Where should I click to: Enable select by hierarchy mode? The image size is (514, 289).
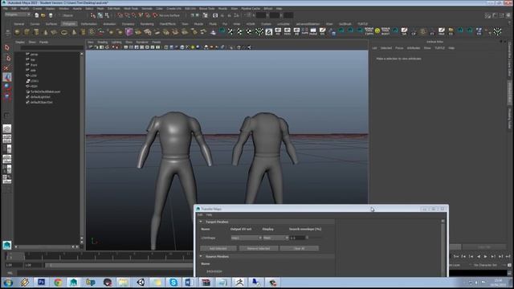93,15
